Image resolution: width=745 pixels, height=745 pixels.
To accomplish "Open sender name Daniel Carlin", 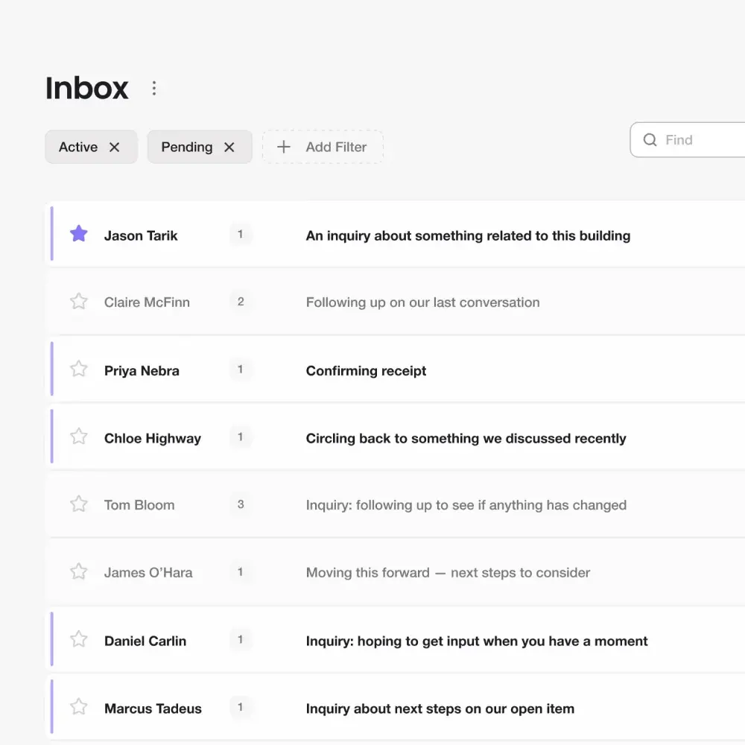I will 145,641.
